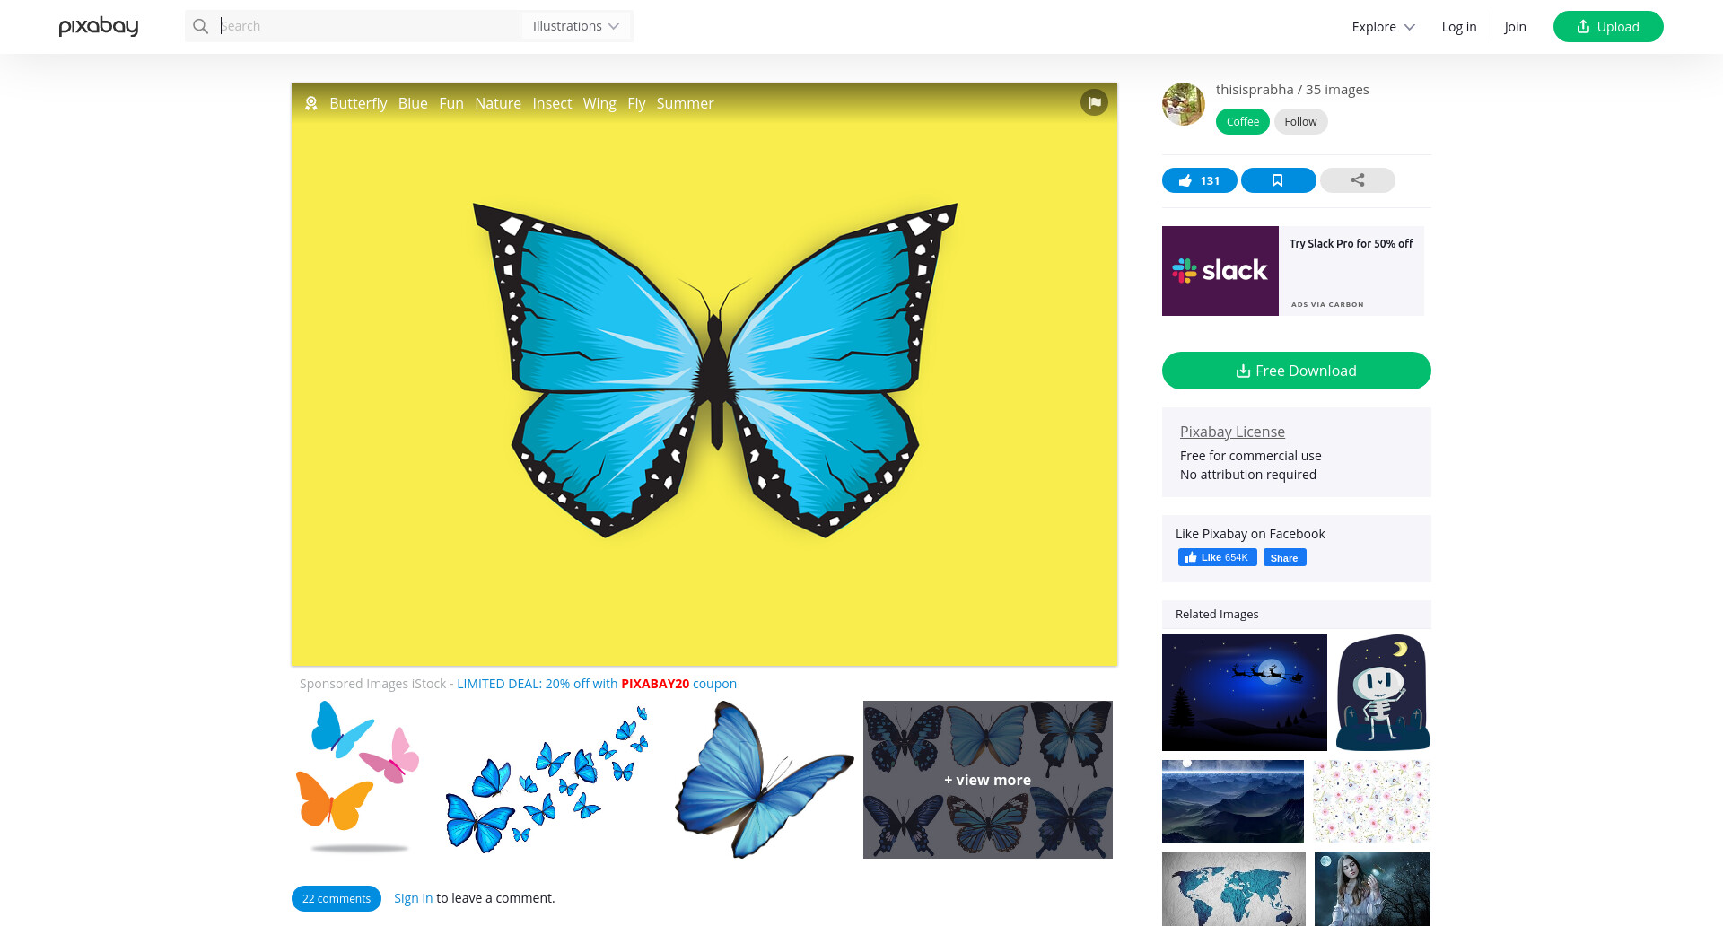Bookmark this butterfly image

(1278, 180)
